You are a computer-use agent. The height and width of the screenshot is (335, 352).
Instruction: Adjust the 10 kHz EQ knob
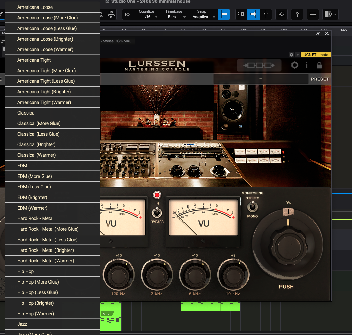(233, 274)
